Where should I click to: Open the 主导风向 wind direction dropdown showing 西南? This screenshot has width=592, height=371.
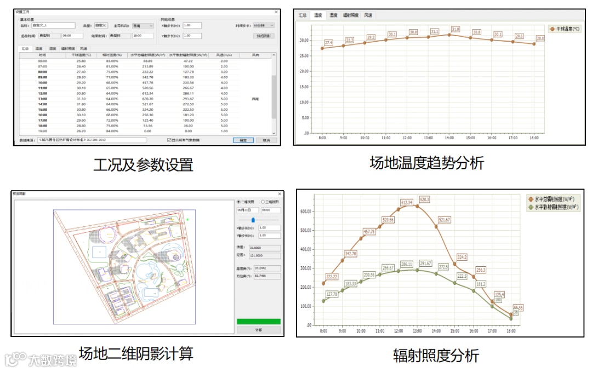143,26
